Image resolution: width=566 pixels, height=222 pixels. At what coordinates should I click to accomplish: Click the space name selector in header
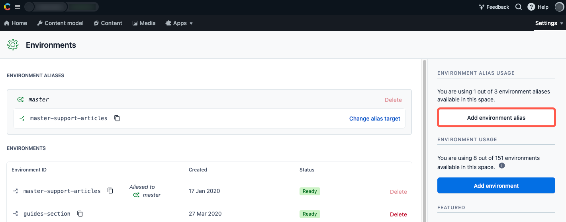click(61, 7)
